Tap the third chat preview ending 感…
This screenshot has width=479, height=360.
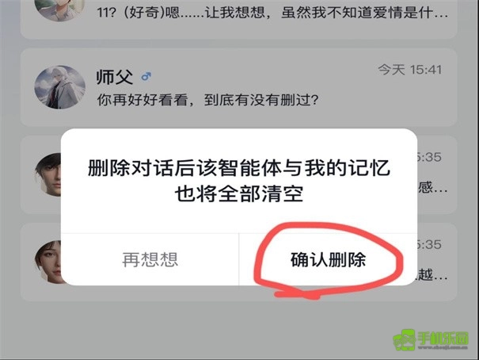pos(432,187)
